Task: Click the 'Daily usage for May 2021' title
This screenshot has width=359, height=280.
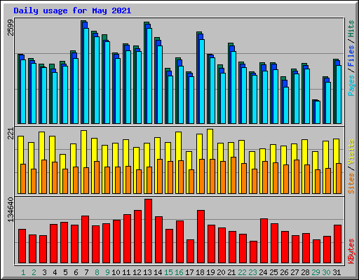Action: (x=72, y=10)
